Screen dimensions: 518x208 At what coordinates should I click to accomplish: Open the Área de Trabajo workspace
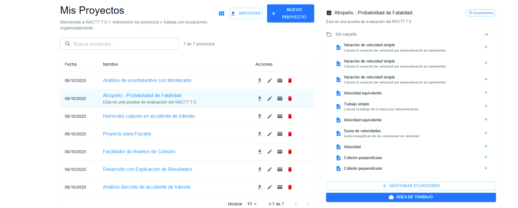(411, 197)
